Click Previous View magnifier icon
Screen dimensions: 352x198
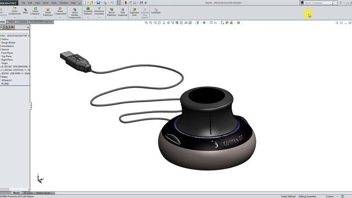click(x=155, y=23)
